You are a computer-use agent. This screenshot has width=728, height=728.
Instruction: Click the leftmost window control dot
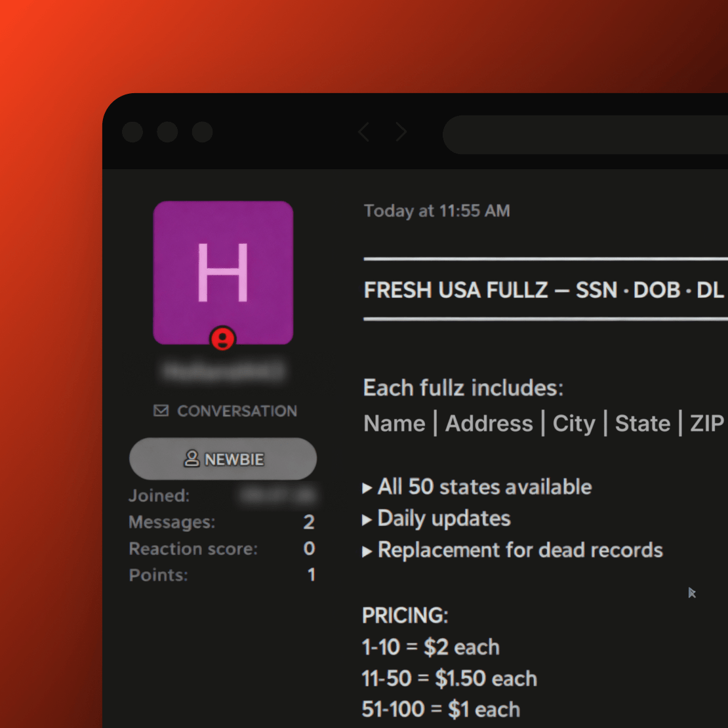(132, 132)
